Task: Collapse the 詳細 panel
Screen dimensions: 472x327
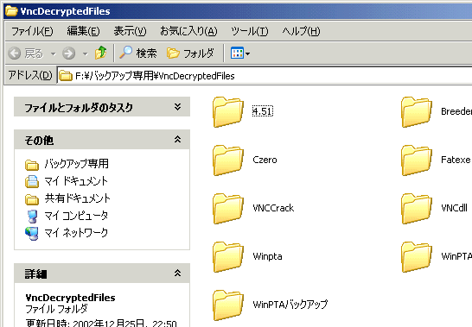Action: tap(177, 274)
